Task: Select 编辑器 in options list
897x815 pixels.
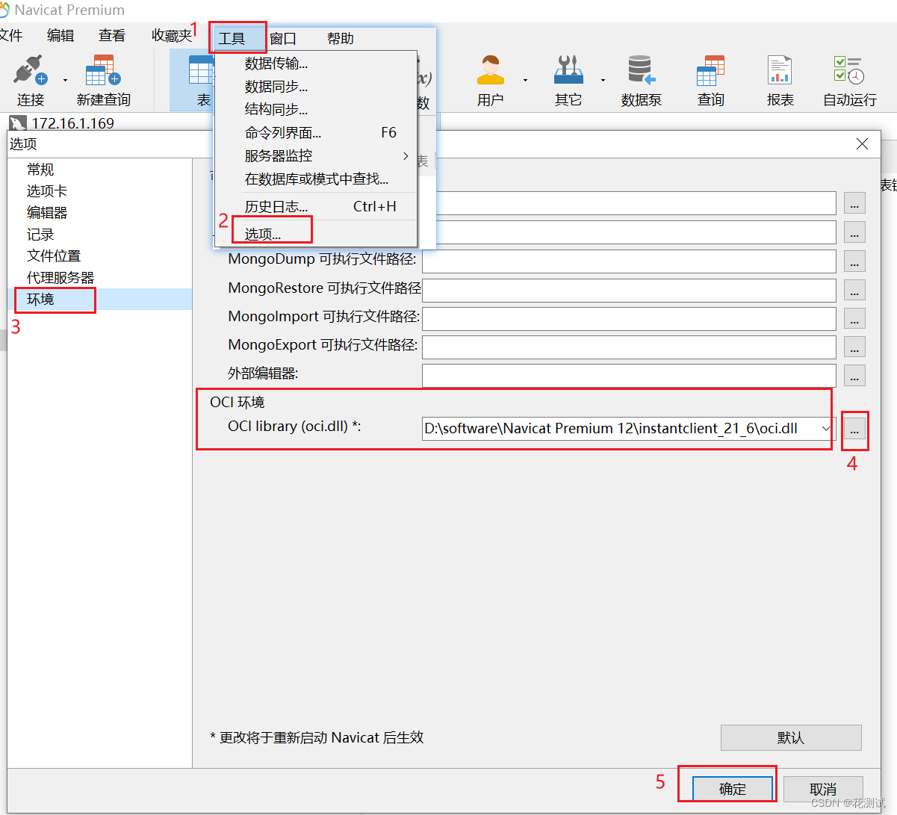Action: (47, 213)
